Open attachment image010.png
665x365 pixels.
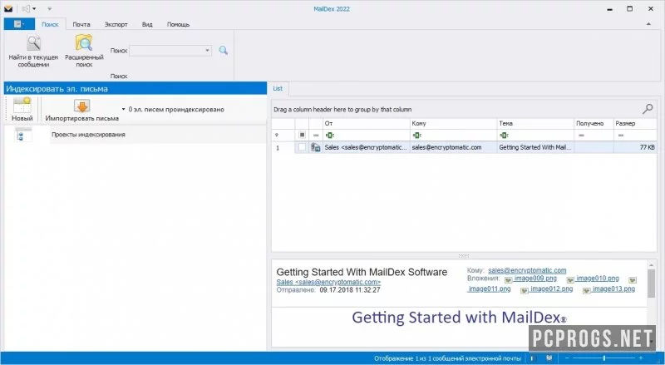[x=597, y=279]
